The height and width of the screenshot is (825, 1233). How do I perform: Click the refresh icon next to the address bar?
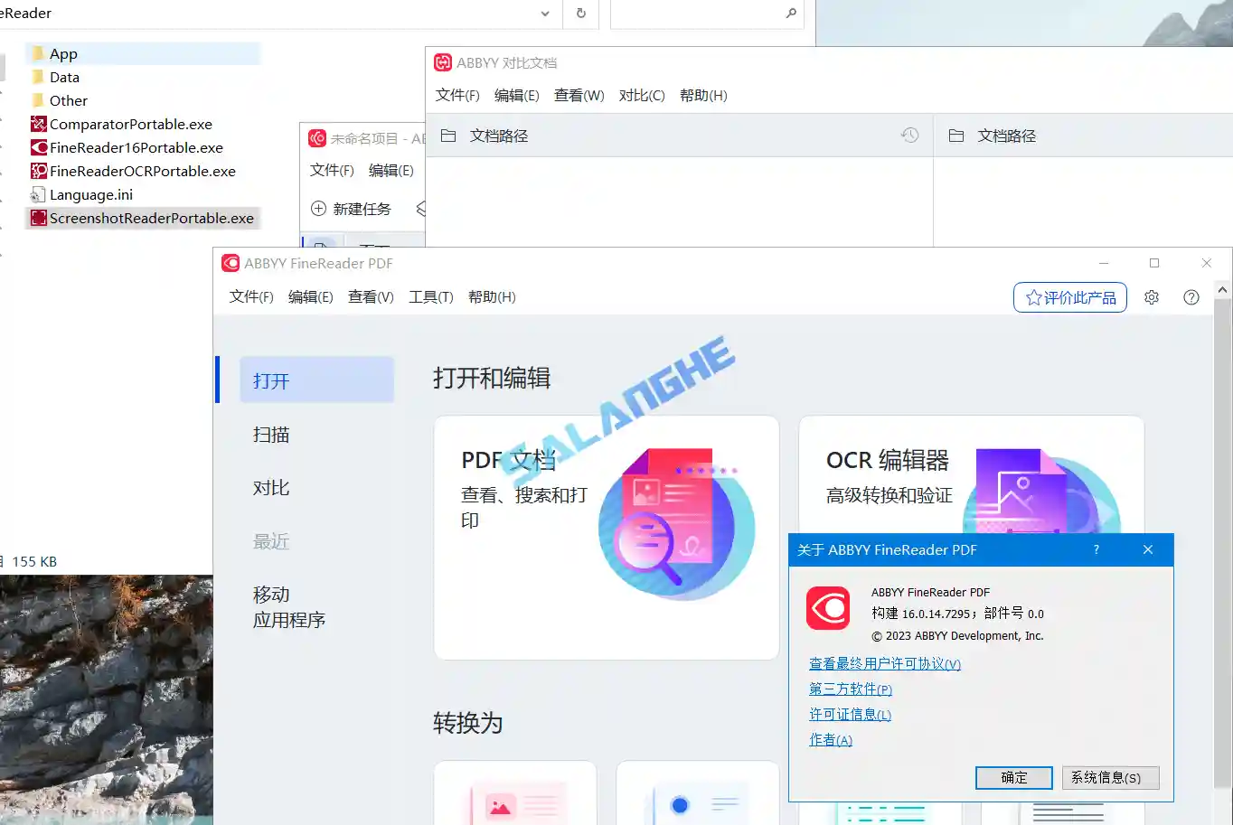tap(580, 14)
